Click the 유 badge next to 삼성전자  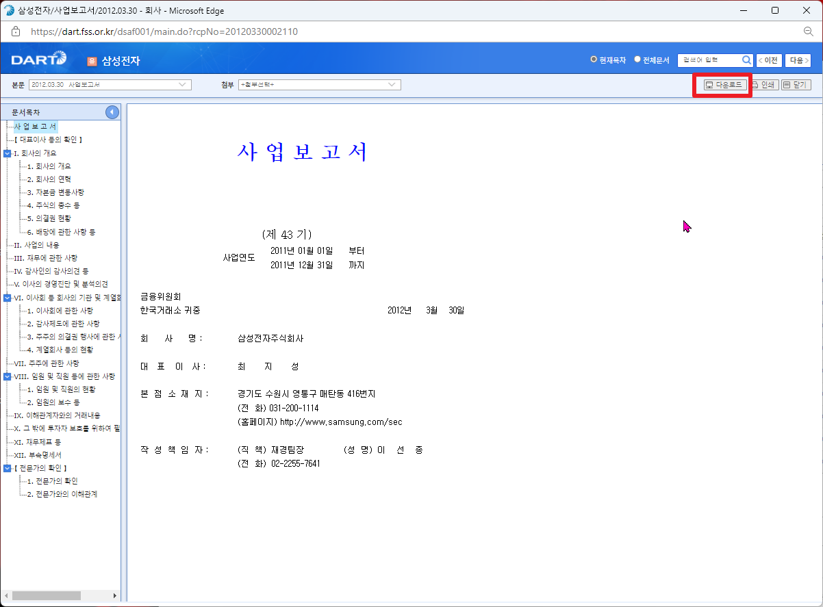pos(92,61)
